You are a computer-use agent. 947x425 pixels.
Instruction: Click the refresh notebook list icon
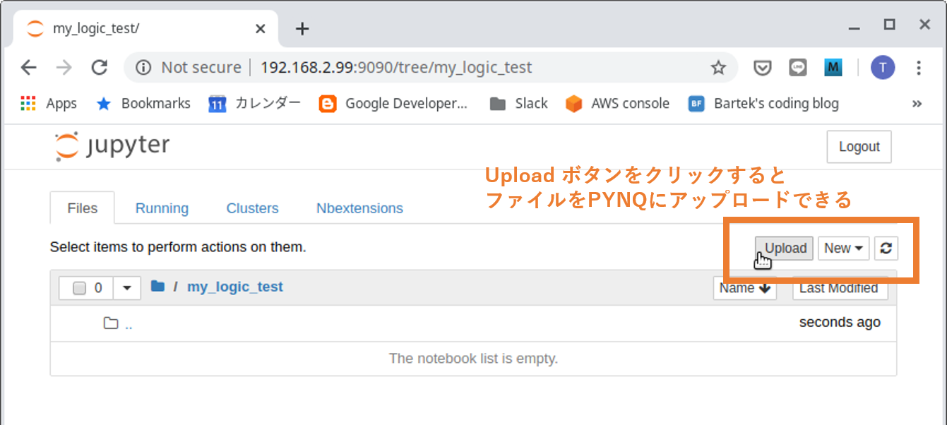pos(886,248)
